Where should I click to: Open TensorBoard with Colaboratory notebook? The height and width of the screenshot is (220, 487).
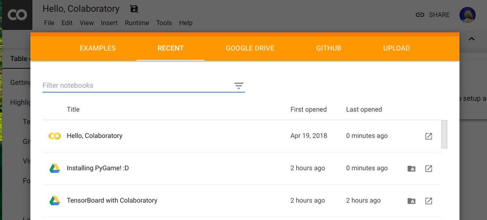(112, 201)
